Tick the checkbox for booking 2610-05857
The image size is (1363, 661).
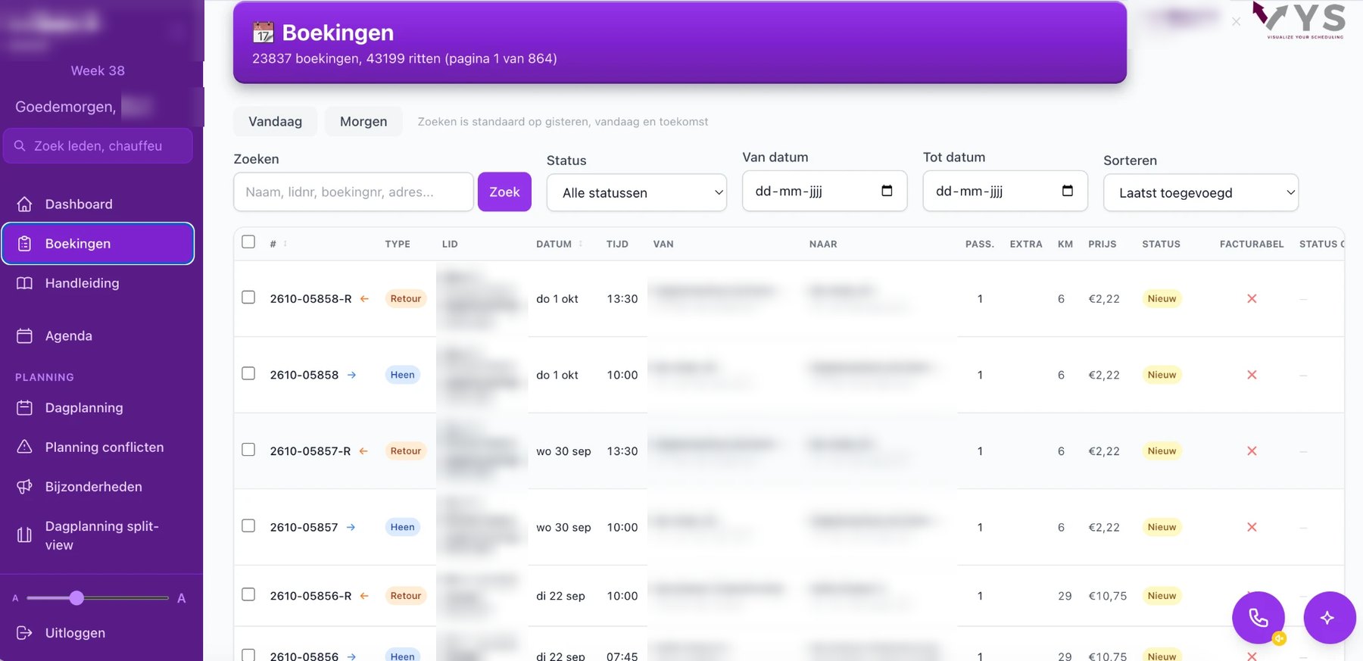248,525
